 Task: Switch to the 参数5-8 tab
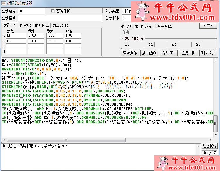25,25
